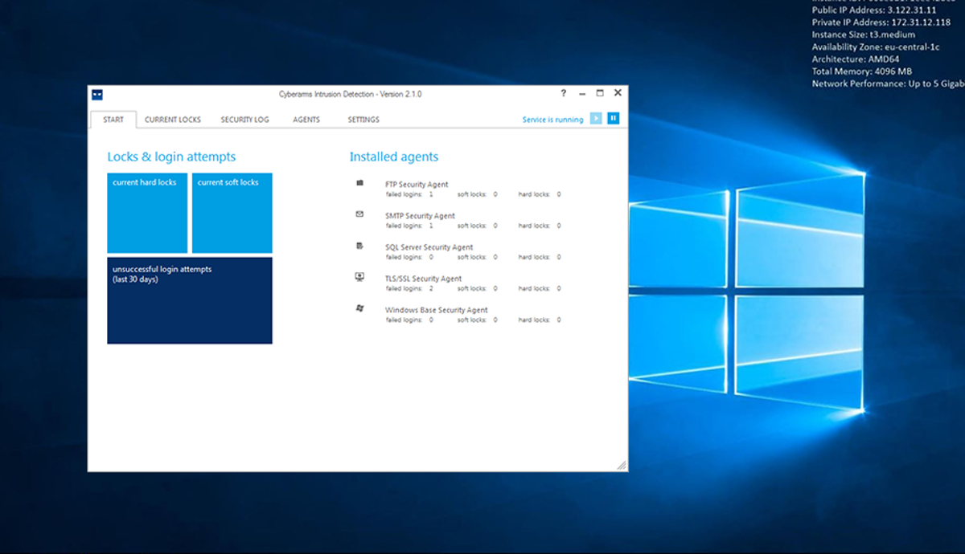Click the TLS/SSL Security Agent monitor icon

click(359, 277)
